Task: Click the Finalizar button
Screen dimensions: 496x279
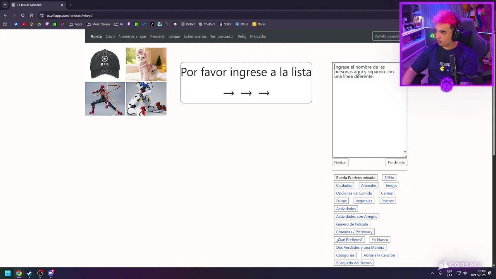Action: [x=340, y=162]
